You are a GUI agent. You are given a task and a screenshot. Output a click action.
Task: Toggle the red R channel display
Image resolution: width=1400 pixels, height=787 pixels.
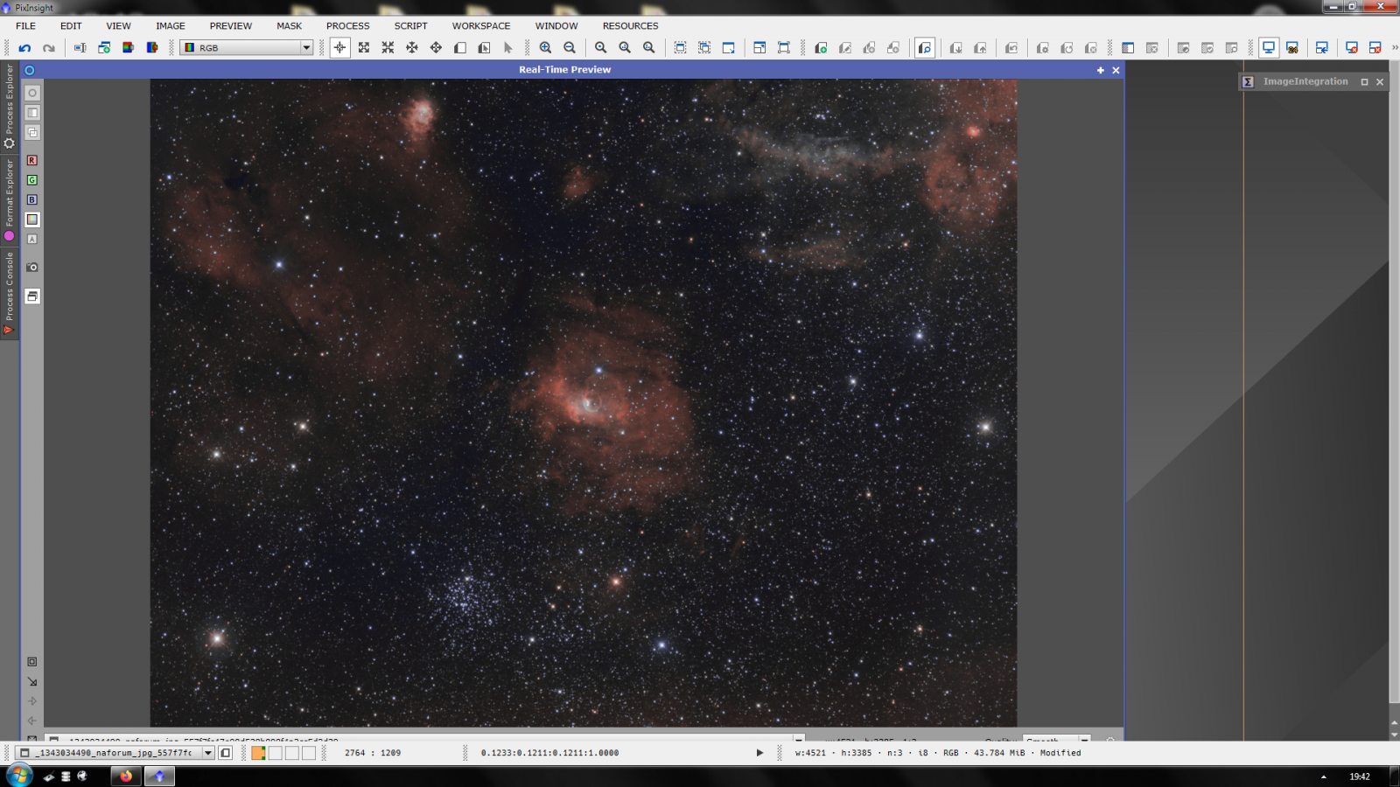[x=32, y=160]
